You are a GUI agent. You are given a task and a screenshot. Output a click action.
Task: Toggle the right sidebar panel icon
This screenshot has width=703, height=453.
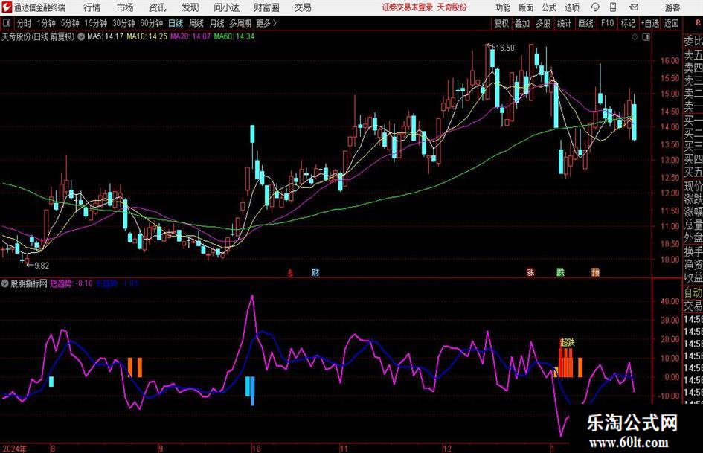coord(646,37)
